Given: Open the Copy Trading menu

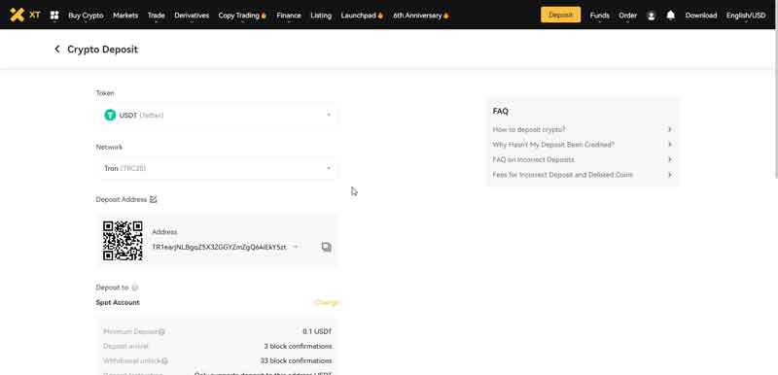Looking at the screenshot, I should coord(242,16).
